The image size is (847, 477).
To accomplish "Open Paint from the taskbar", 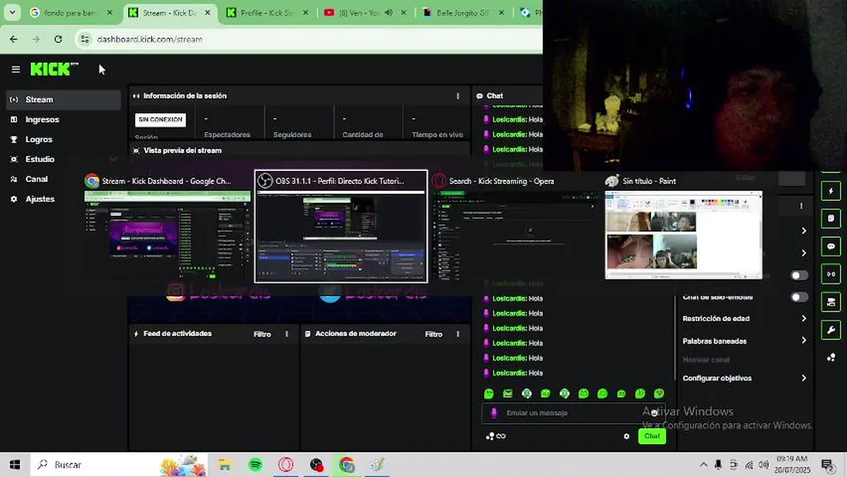I will pyautogui.click(x=377, y=465).
